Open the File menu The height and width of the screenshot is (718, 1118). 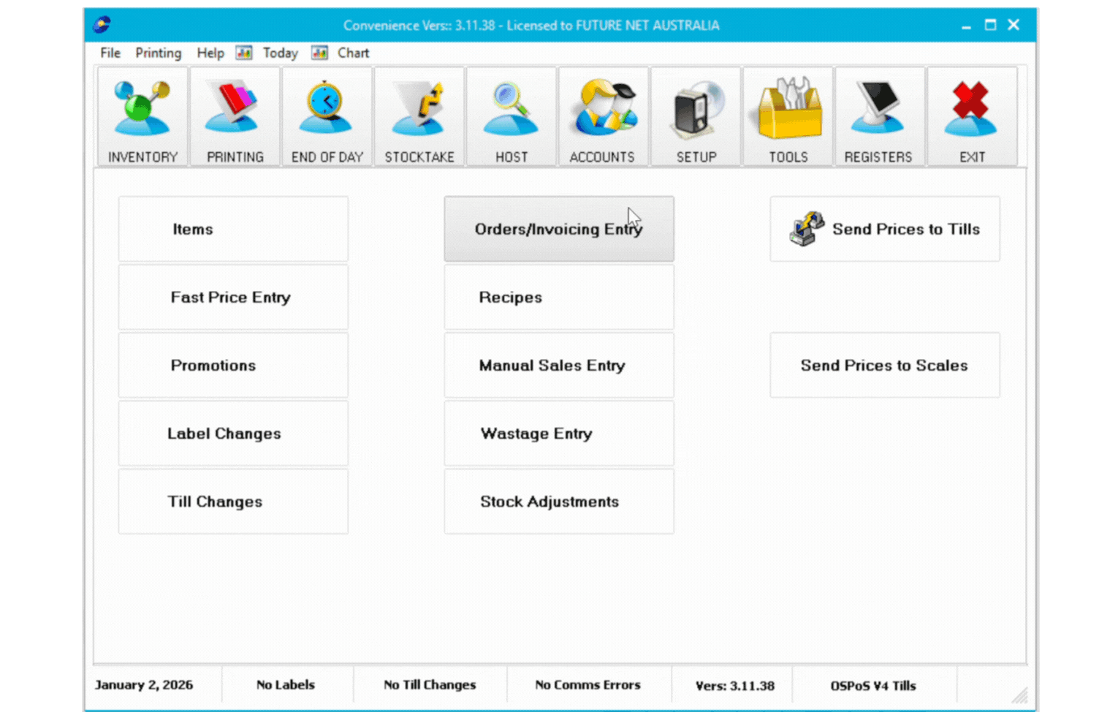pos(110,53)
